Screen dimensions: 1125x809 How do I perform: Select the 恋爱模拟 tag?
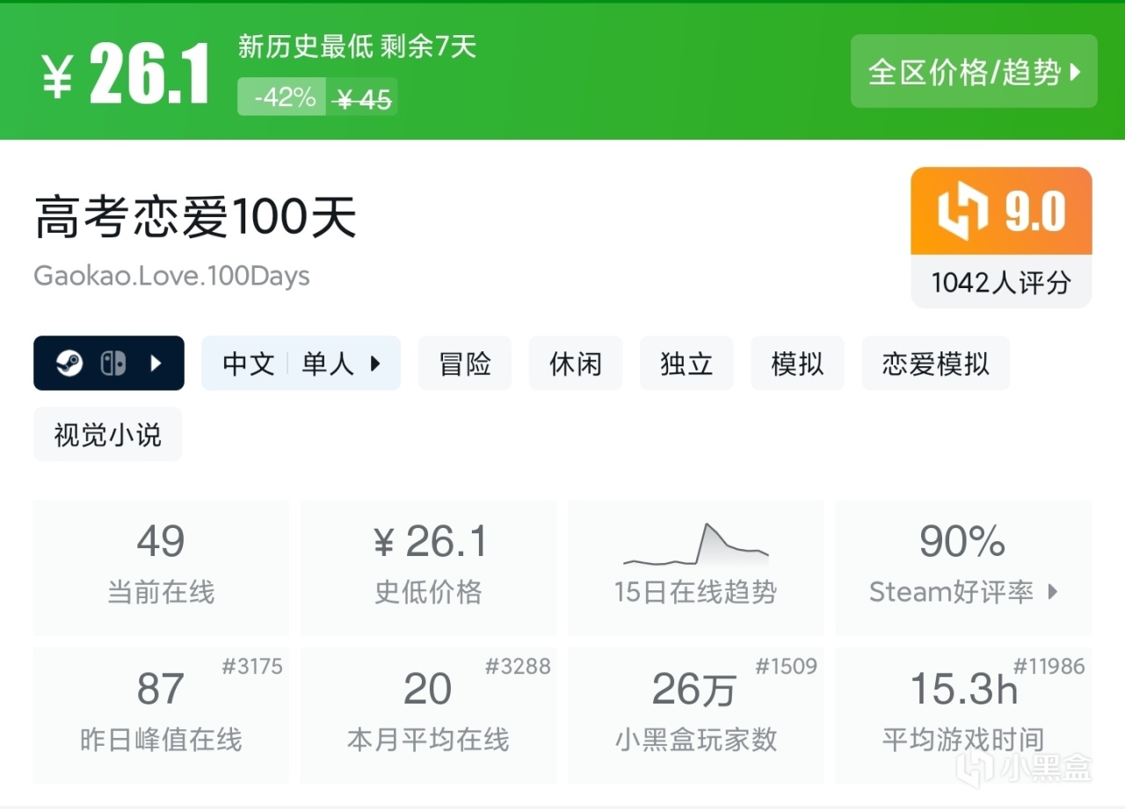[934, 363]
